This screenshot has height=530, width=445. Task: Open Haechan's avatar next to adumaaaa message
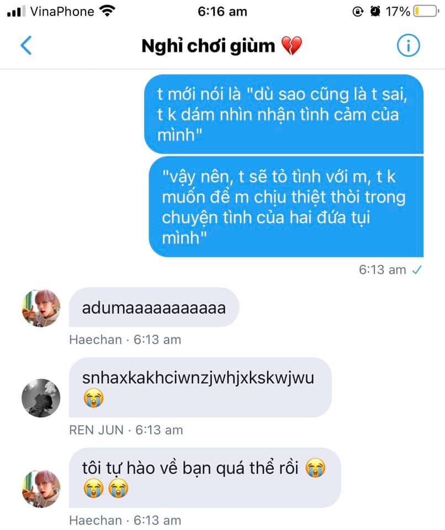click(41, 308)
